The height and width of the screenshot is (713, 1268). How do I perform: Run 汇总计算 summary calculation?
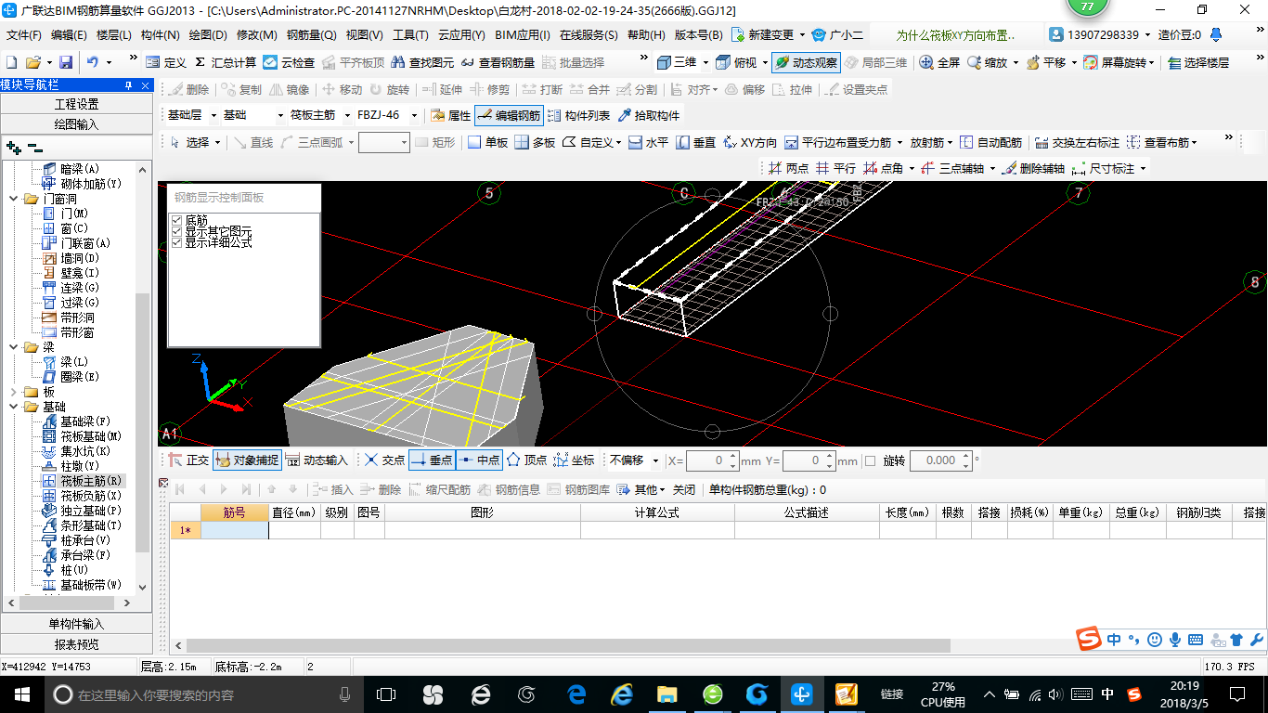pyautogui.click(x=226, y=62)
